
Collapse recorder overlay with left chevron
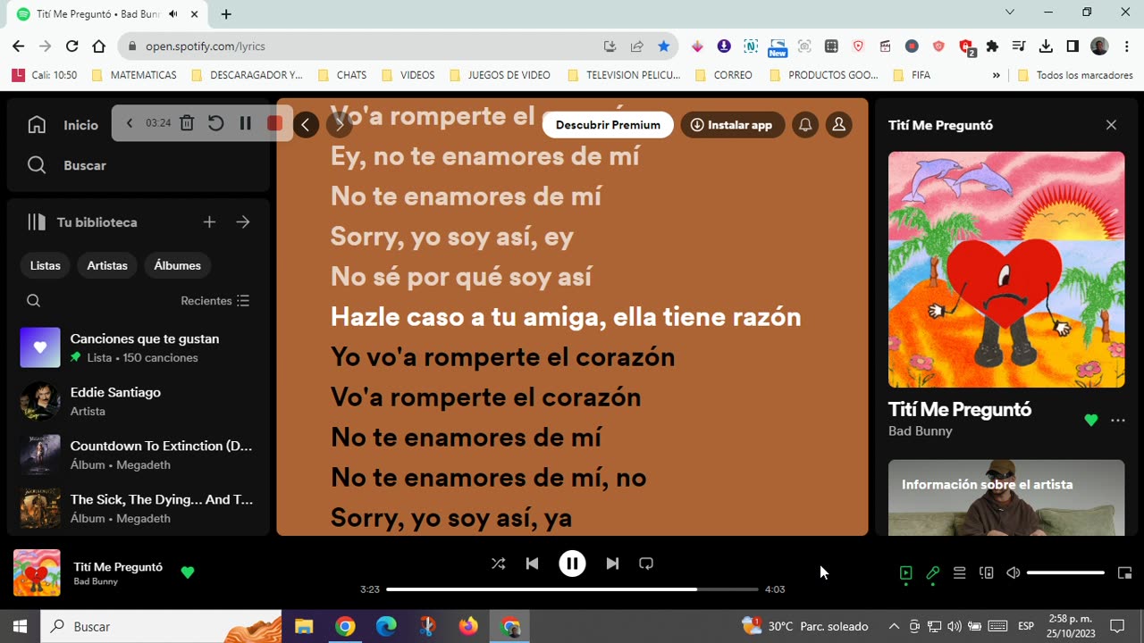[129, 123]
